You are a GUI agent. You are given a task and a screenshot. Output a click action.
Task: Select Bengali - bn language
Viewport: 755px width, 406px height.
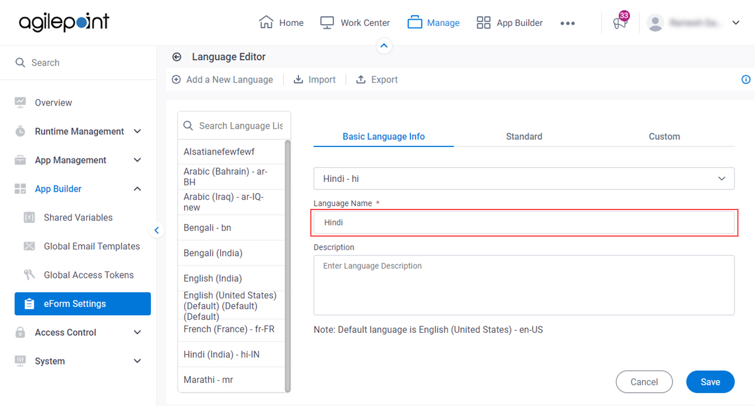click(231, 227)
